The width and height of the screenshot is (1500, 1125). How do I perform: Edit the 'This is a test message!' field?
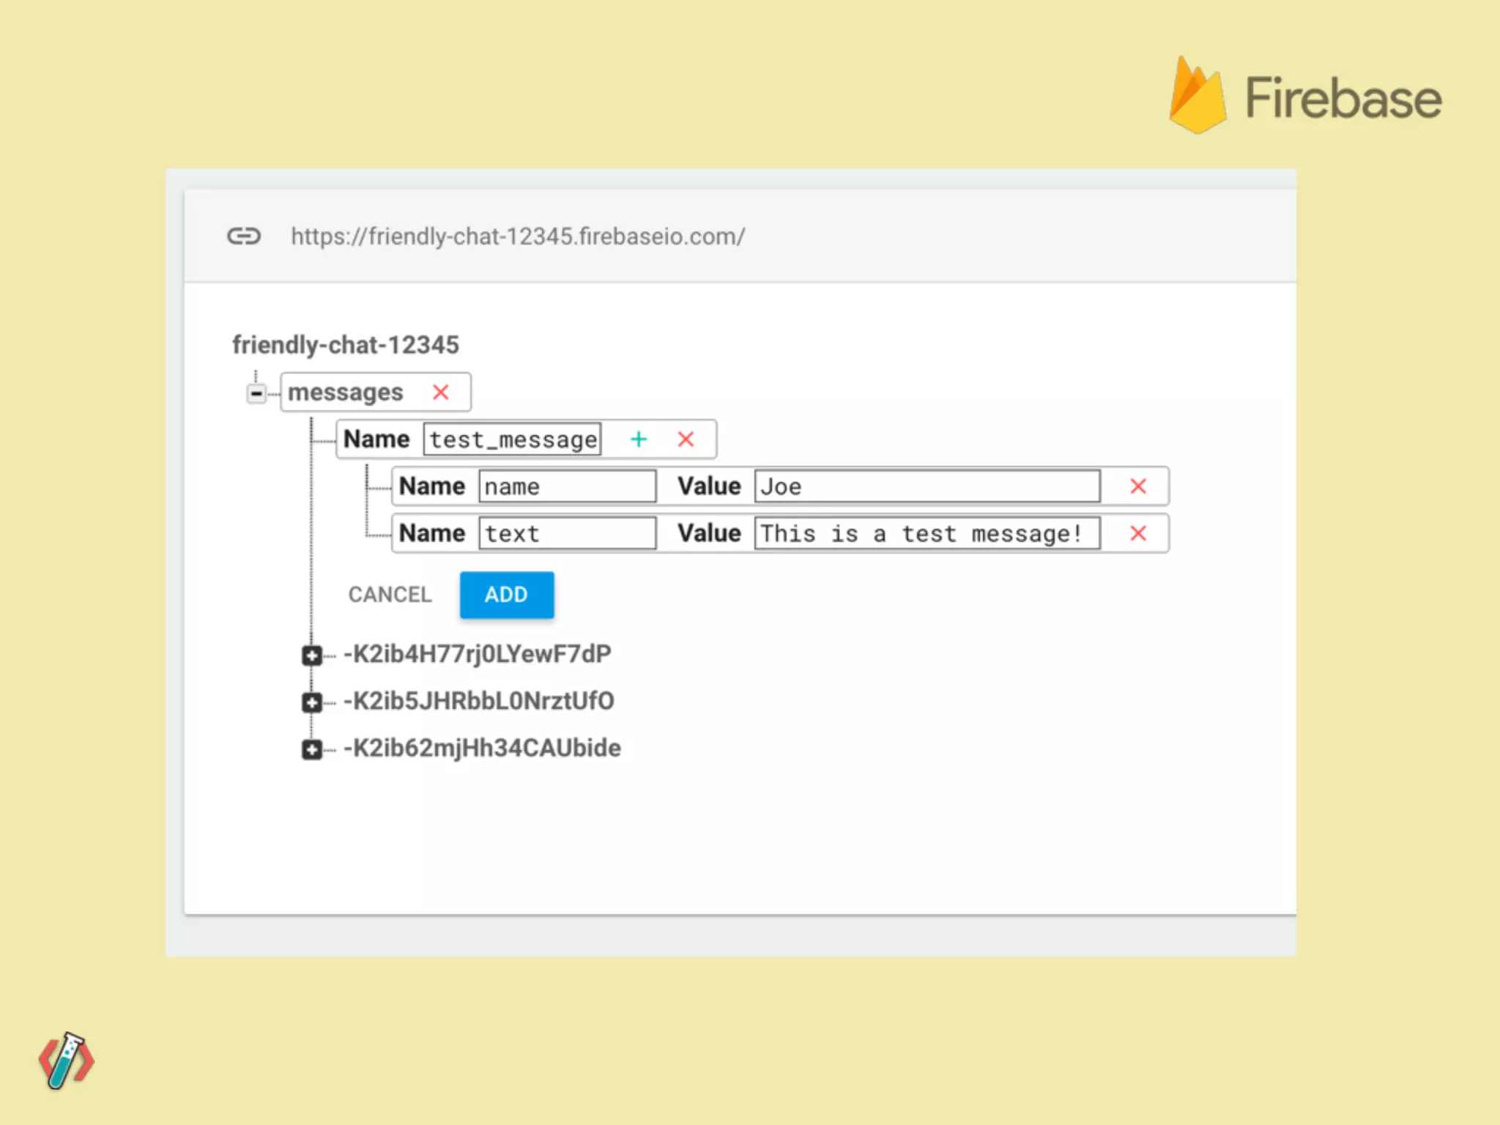coord(927,533)
